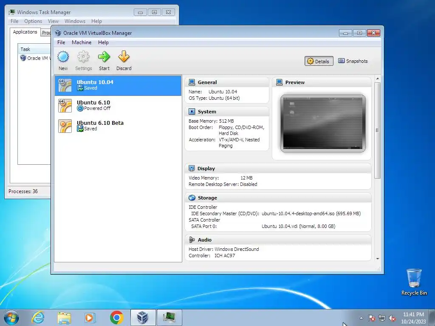Viewport: 435px width, 326px height.
Task: Open the VirtualBox File menu
Action: coord(61,42)
